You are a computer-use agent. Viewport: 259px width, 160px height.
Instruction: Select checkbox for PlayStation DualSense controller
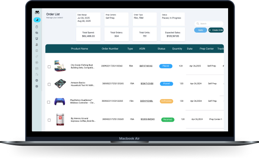point(49,102)
